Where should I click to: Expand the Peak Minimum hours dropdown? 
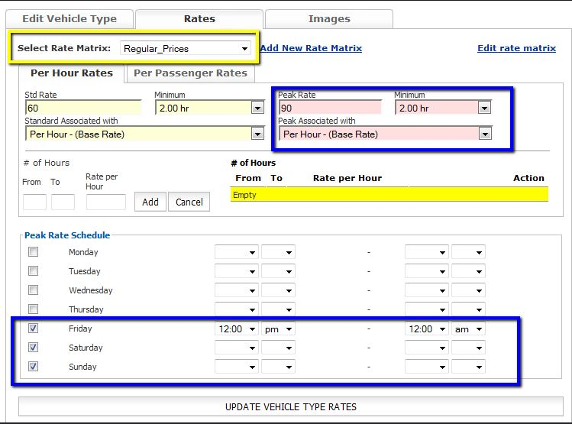click(442, 108)
